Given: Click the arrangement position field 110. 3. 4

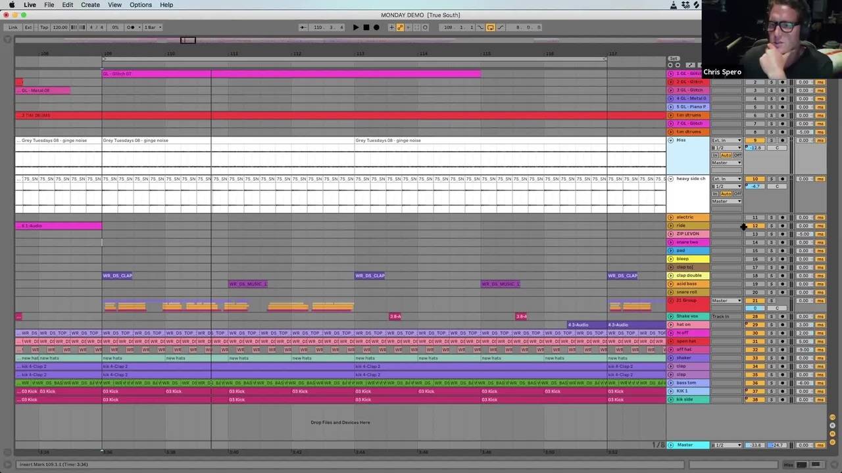Looking at the screenshot, I should (328, 28).
